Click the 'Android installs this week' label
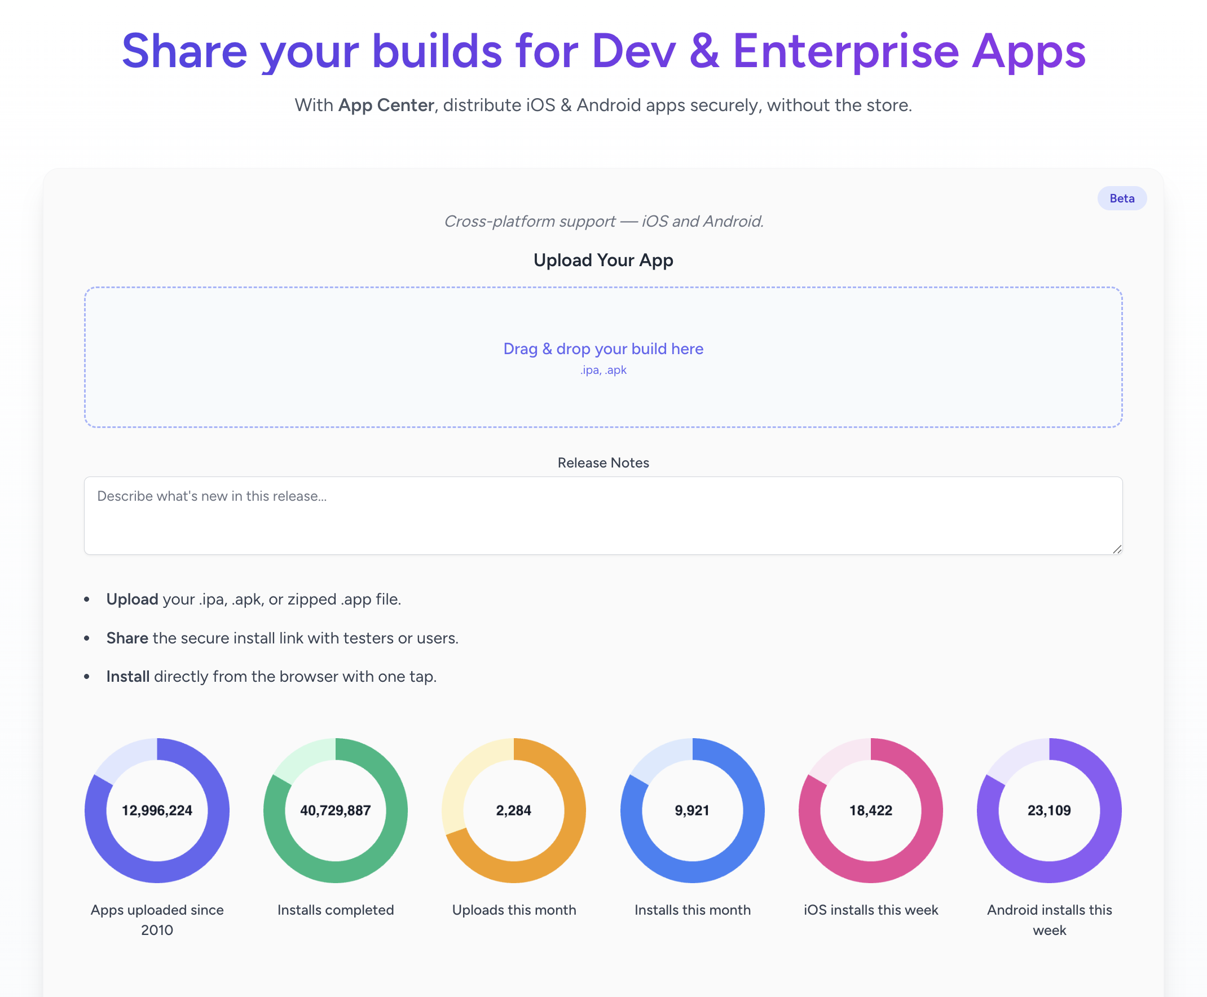Screen dimensions: 1207x997 coord(1049,920)
